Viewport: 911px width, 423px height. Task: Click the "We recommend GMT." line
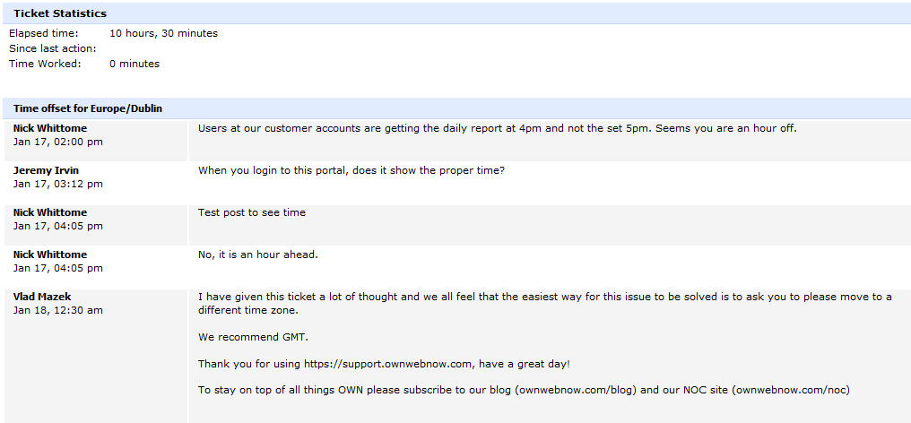click(x=247, y=337)
